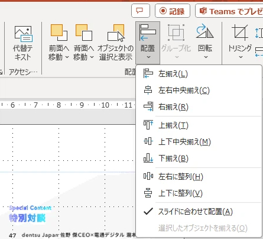Choose 上下中央揃え(M) menu entry
The image size is (263, 239).
coord(199,141)
